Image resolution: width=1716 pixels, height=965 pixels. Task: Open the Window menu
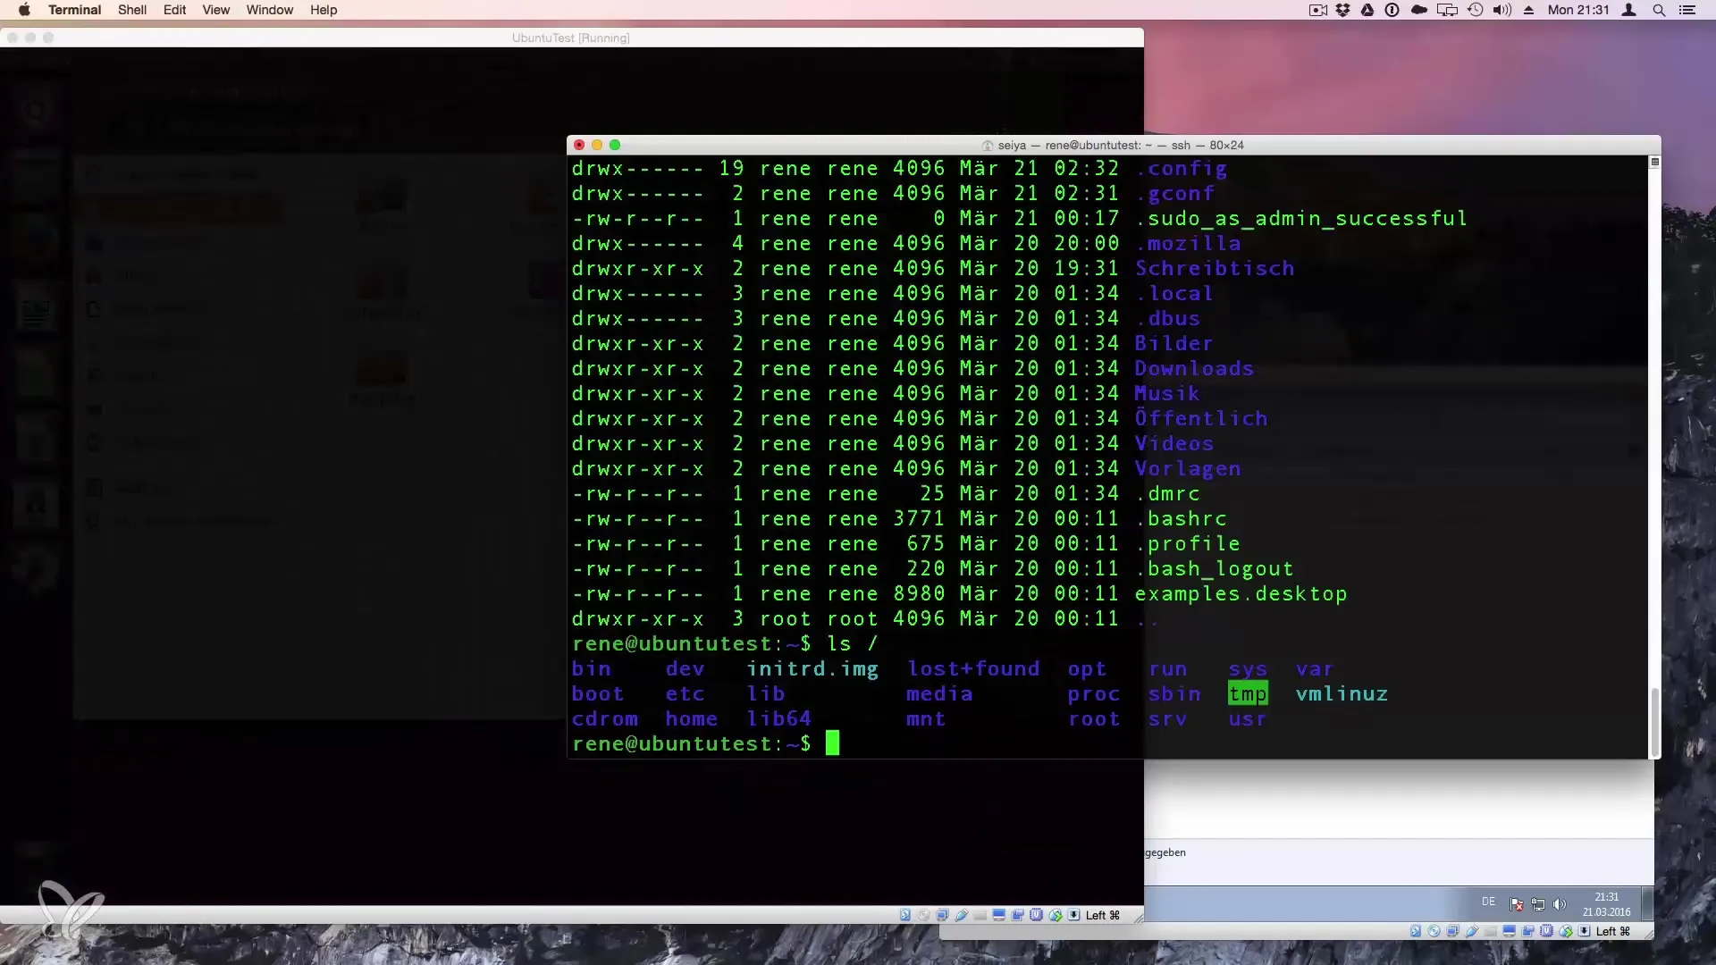tap(269, 10)
